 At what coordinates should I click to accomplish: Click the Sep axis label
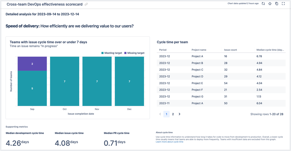pos(32,109)
